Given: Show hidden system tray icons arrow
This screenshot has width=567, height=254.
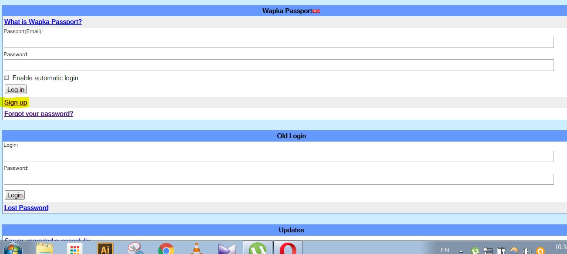Looking at the screenshot, I should pos(461,251).
